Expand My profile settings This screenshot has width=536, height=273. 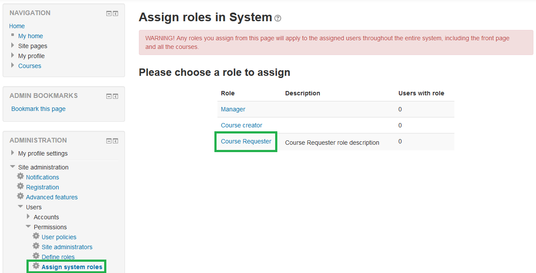[x=13, y=153]
